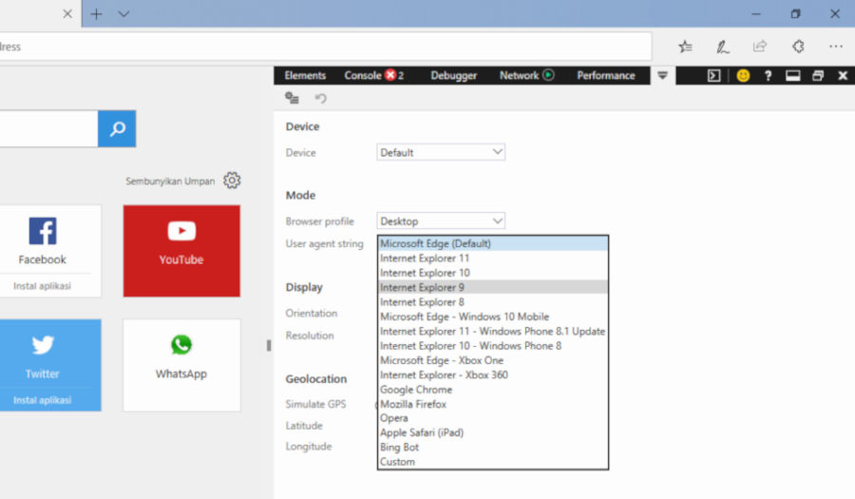Choose Mozilla Firefox user agent

point(493,404)
